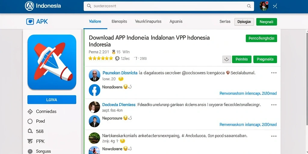308x154 pixels.
Task: Click the Dpiugiac button
Action: 244,22
